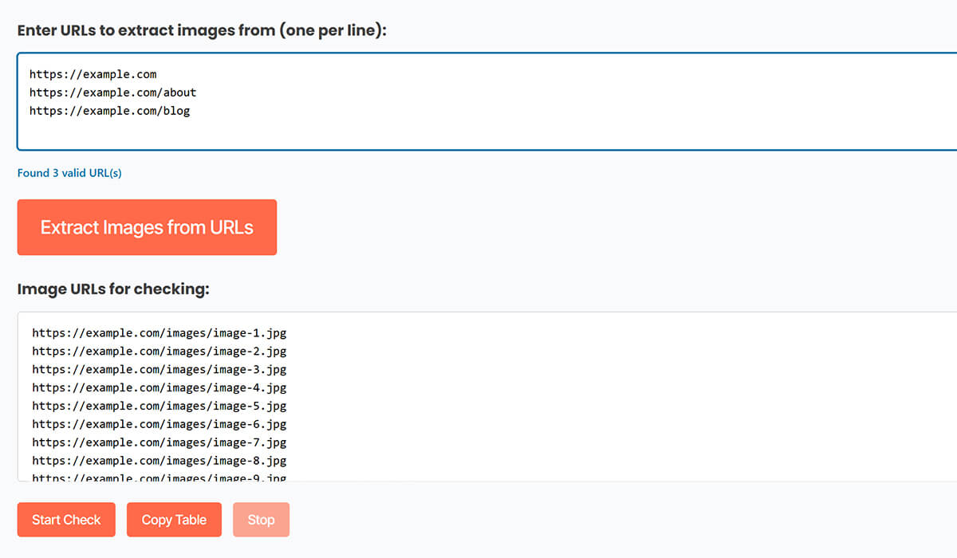
Task: Place cursor on the https://example.com/about line
Action: [112, 92]
